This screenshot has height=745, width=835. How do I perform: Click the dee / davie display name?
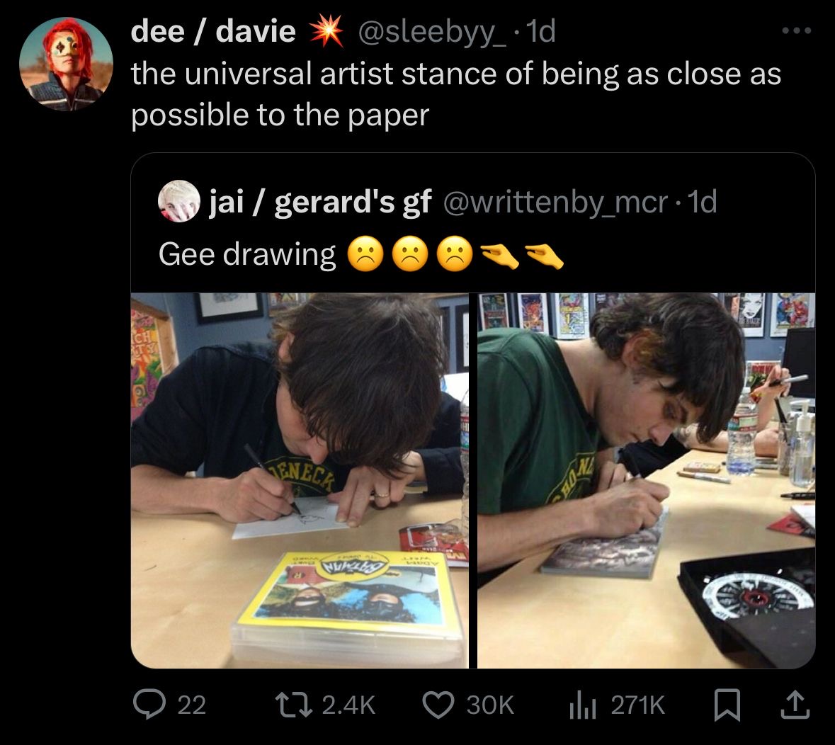click(x=213, y=31)
